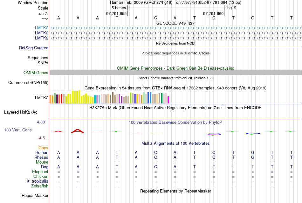Image resolution: width=302 pixels, height=203 pixels.
Task: Click the bright red GTEx expression bar
Action: (x=61, y=99)
